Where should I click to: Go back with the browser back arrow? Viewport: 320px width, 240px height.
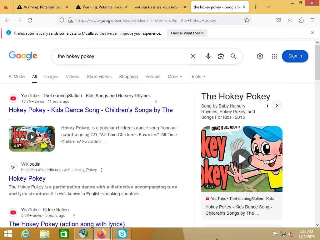point(7,20)
